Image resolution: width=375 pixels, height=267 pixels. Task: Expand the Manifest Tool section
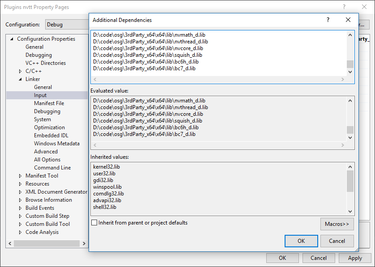[20, 175]
